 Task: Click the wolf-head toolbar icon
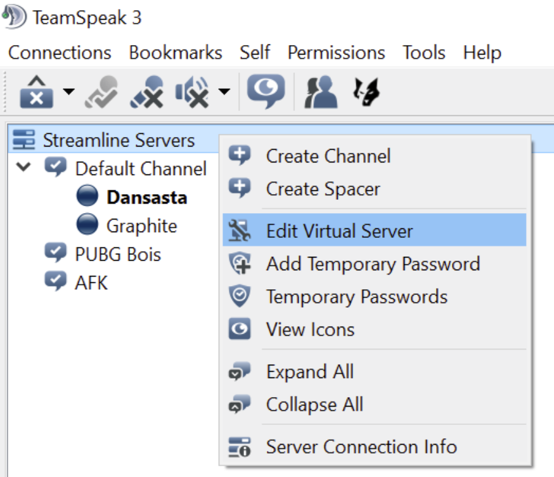point(366,92)
